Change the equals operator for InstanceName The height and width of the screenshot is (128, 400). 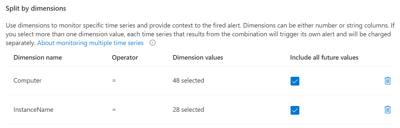[114, 110]
